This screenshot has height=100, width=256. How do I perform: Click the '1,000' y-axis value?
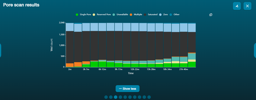click(x=62, y=45)
